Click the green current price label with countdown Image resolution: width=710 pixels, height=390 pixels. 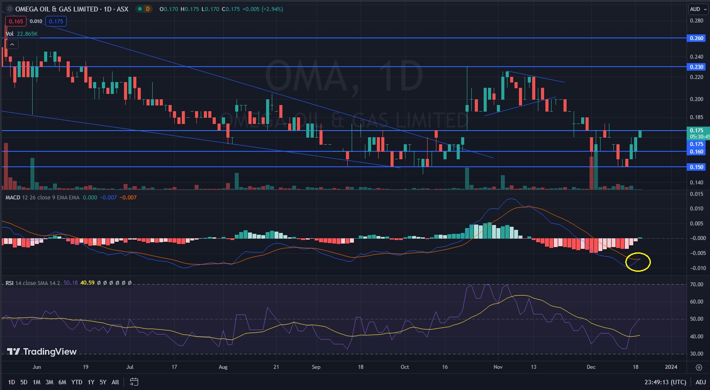click(699, 133)
